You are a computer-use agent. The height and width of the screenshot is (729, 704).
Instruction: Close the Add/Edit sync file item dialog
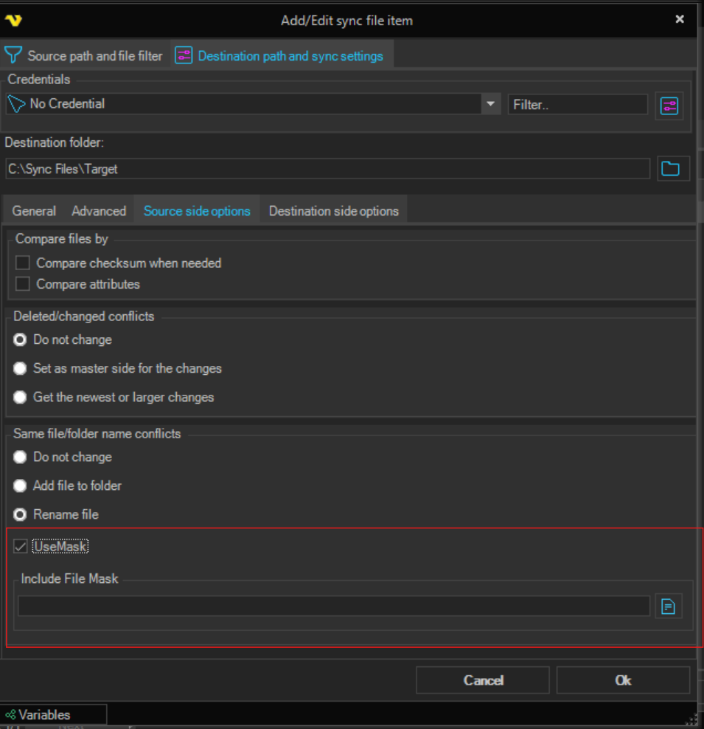pyautogui.click(x=679, y=19)
